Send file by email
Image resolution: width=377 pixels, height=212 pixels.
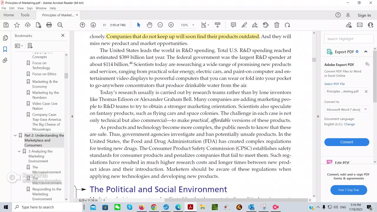point(360,25)
